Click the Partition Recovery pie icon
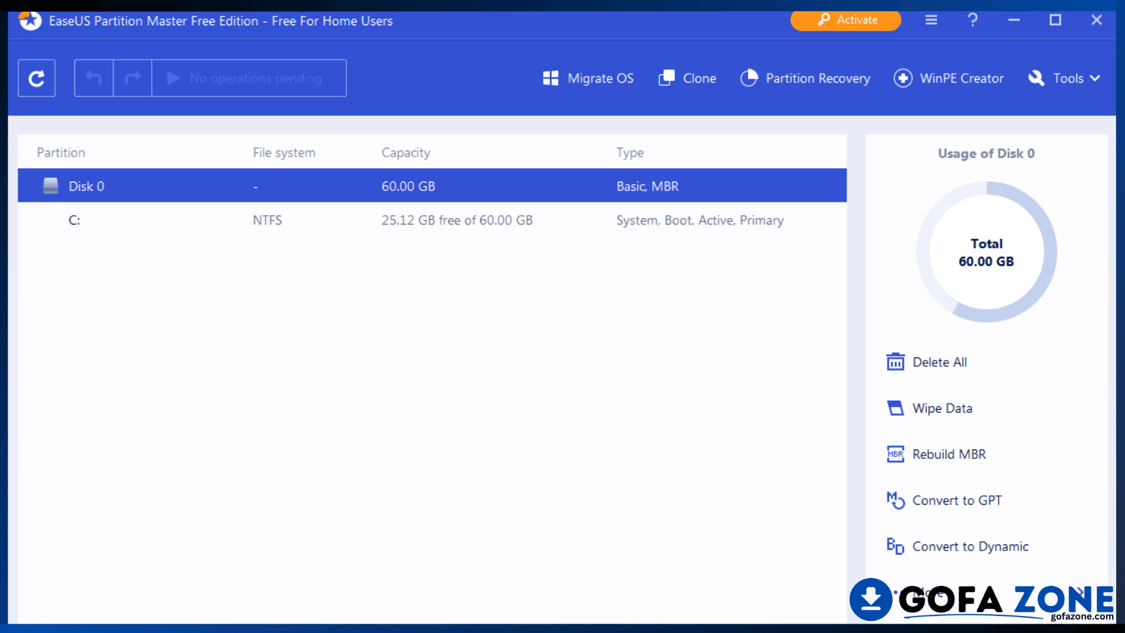 [749, 78]
